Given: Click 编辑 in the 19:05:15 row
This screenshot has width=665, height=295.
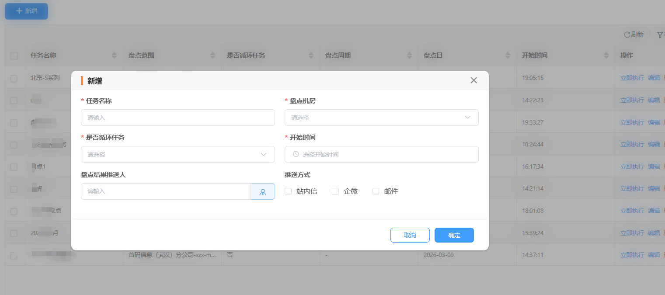Looking at the screenshot, I should pyautogui.click(x=654, y=78).
